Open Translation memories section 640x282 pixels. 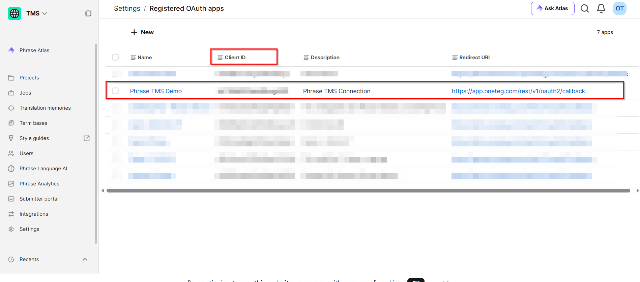click(x=45, y=108)
